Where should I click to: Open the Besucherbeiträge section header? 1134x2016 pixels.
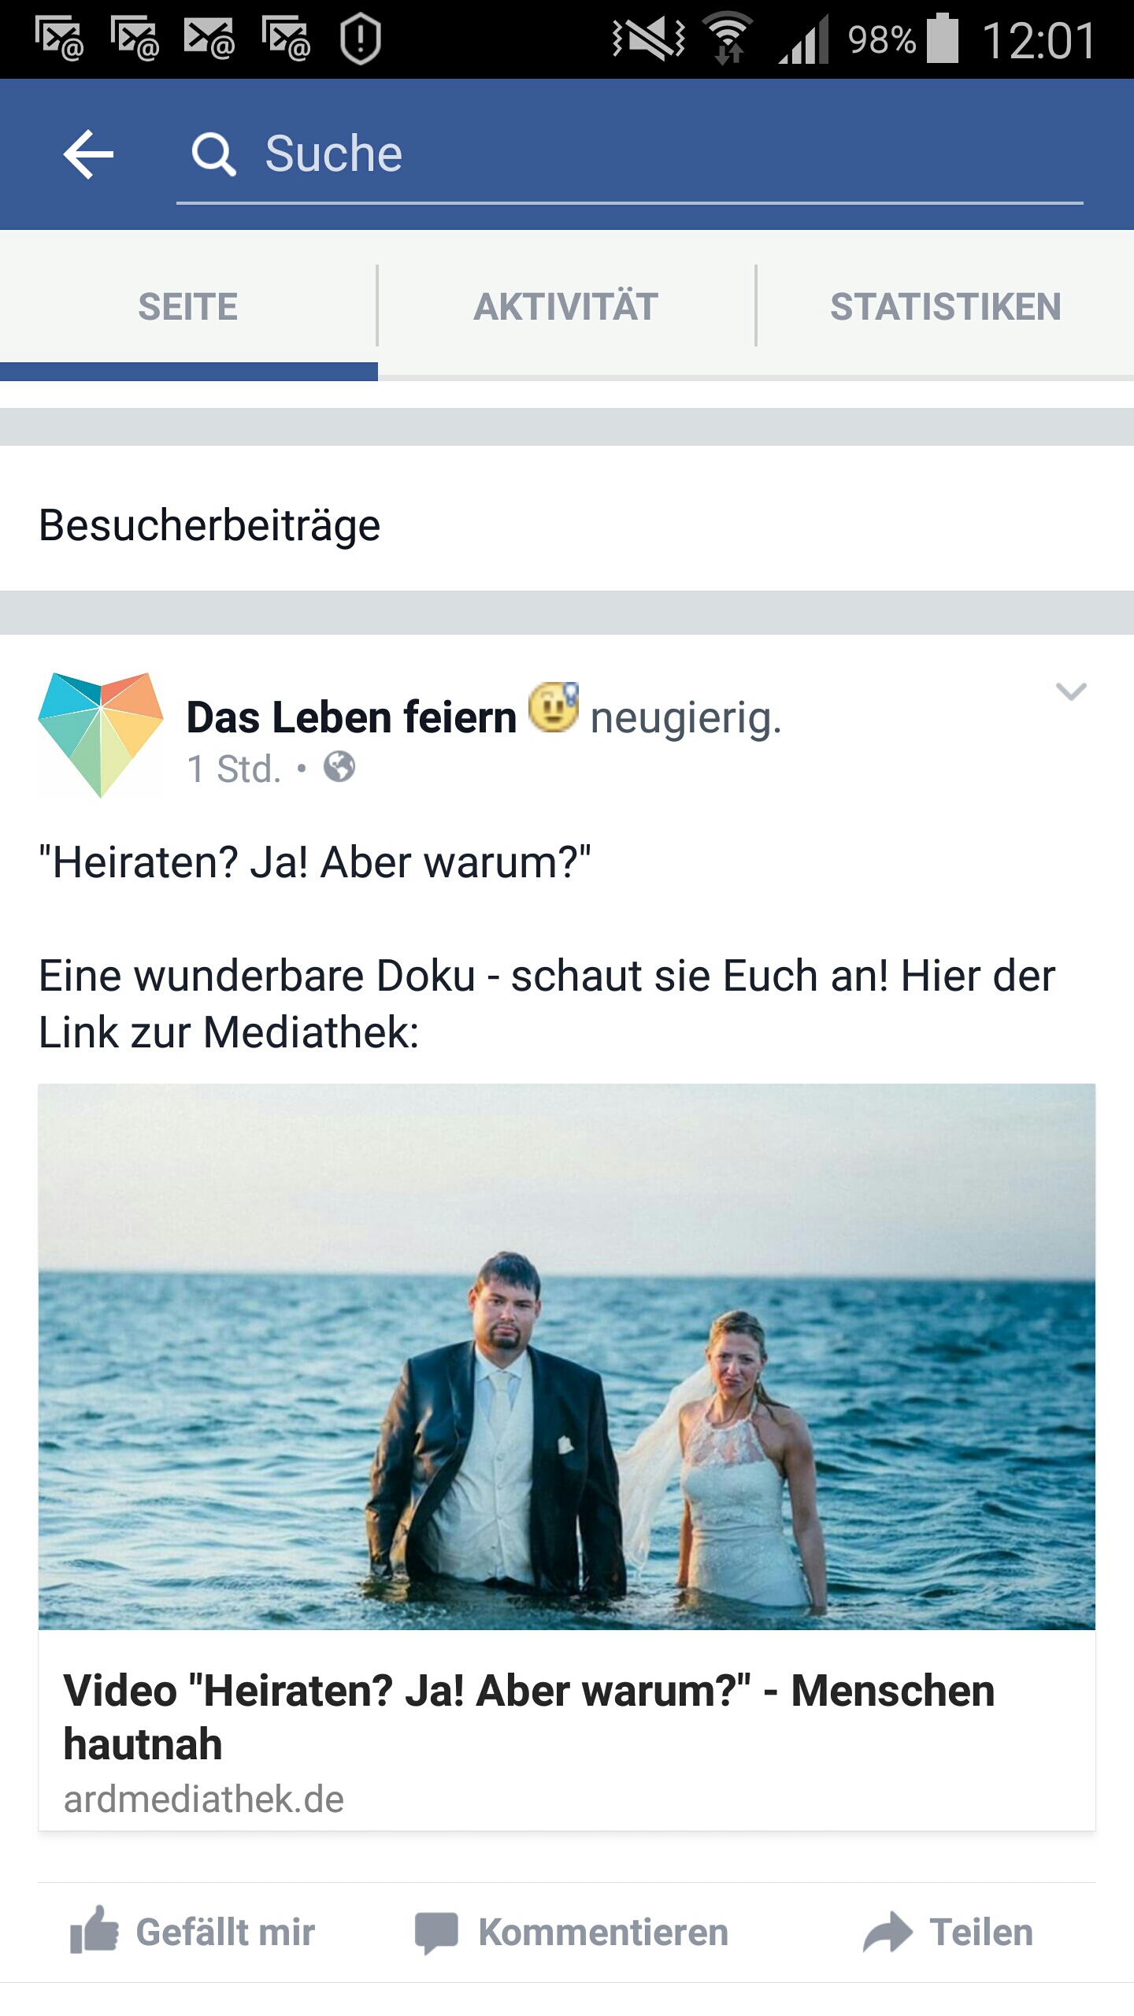coord(209,525)
